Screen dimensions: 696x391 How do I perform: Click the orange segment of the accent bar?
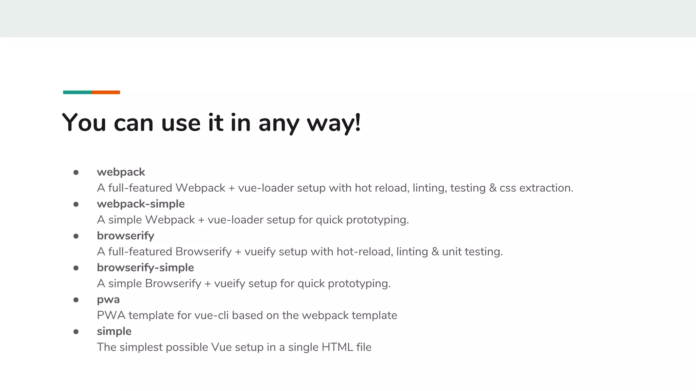[106, 92]
